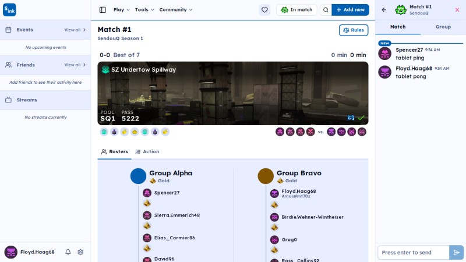The width and height of the screenshot is (466, 262).
Task: Click Group Bravo brown color circle
Action: tap(266, 176)
